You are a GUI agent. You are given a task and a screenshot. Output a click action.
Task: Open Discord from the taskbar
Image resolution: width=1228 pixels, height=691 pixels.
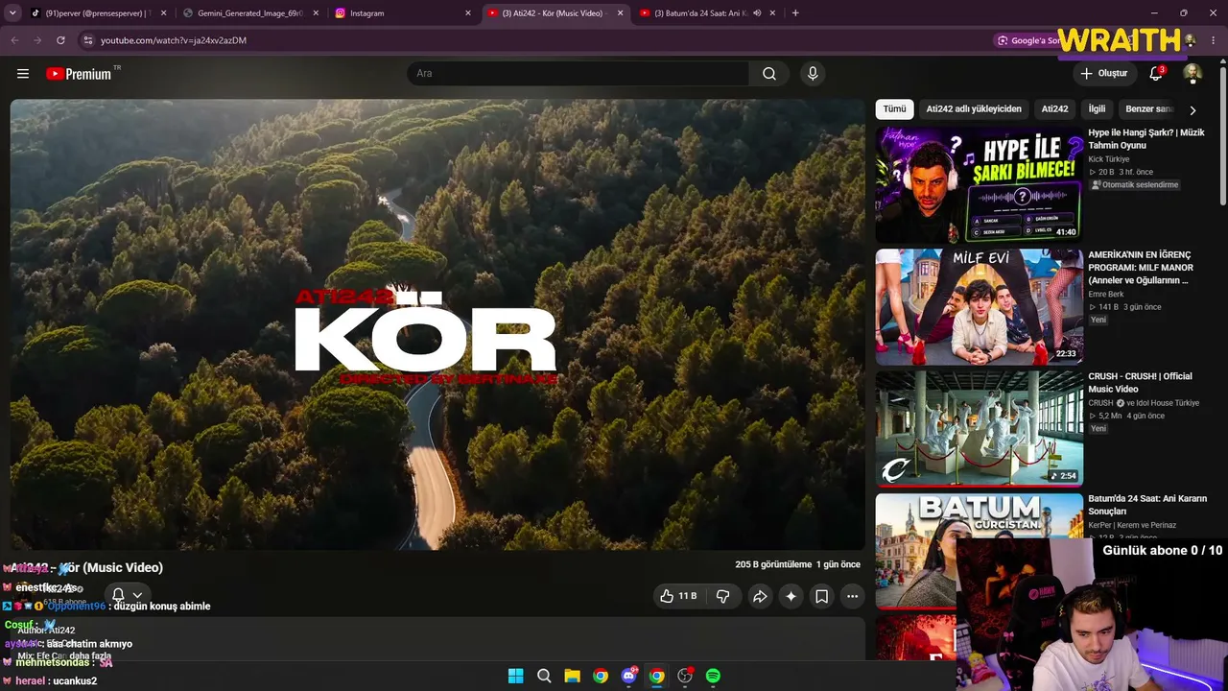click(628, 676)
